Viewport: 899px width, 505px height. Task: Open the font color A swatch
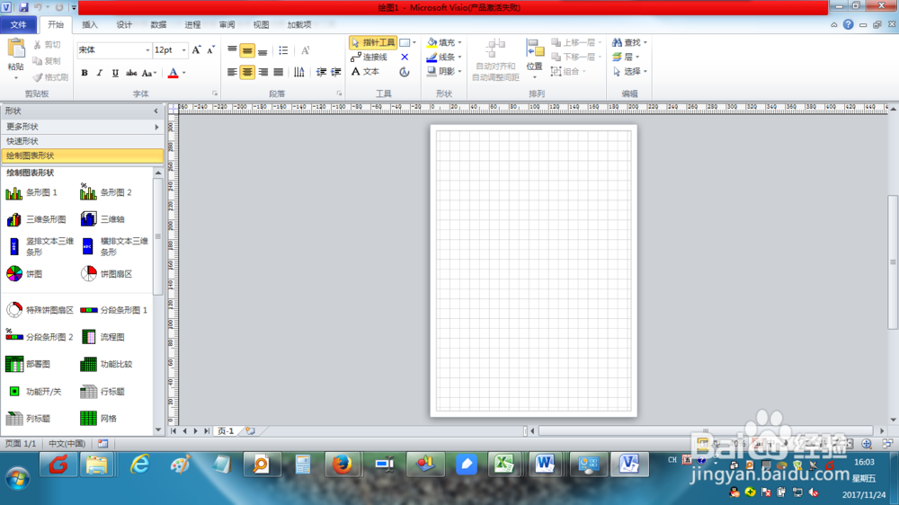tap(173, 73)
